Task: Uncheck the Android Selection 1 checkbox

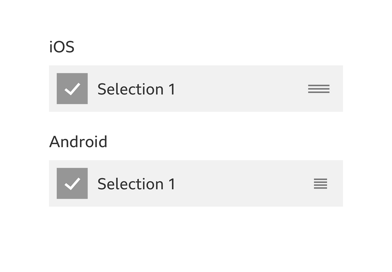Action: [72, 183]
